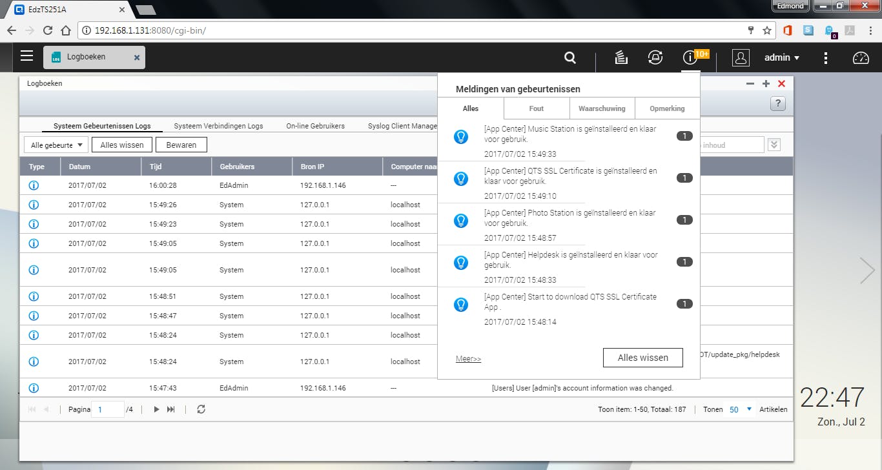This screenshot has width=882, height=470.
Task: Click the info icon in the 15:47:43 row
Action: pyautogui.click(x=34, y=388)
